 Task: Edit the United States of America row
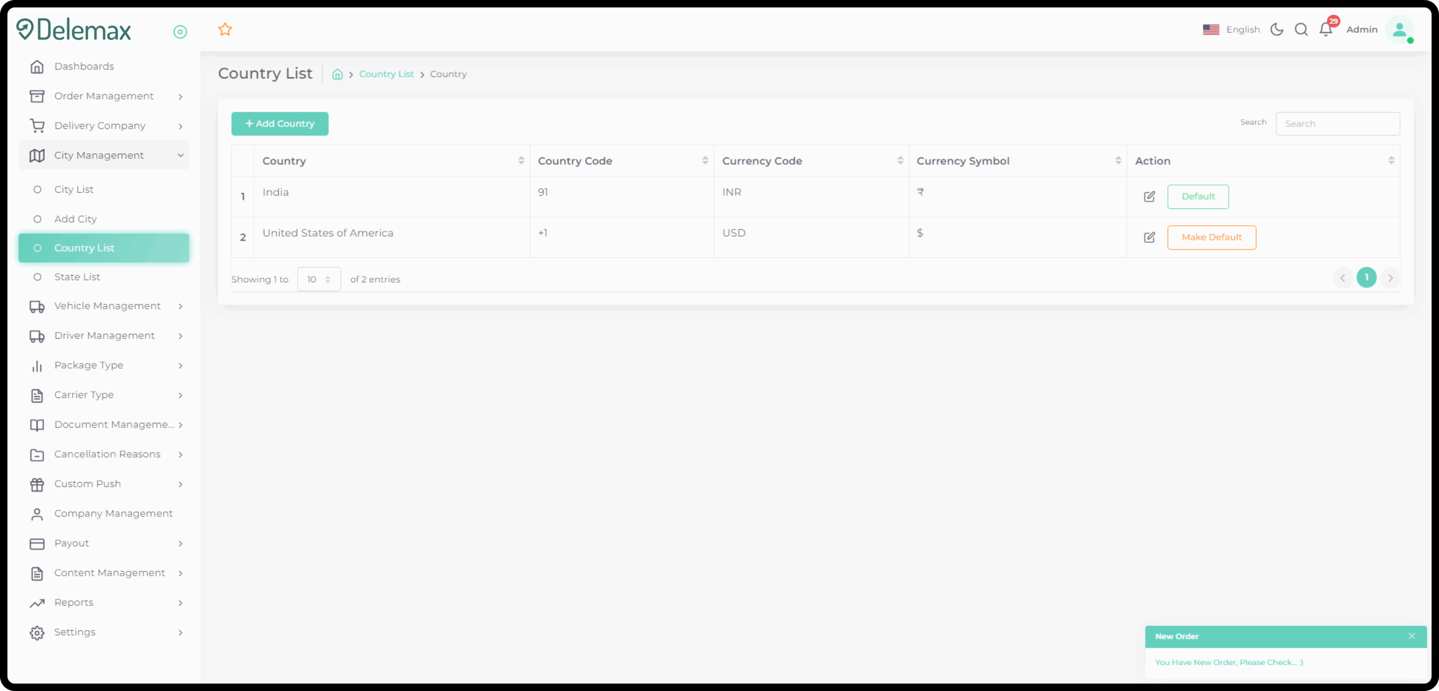tap(1149, 238)
